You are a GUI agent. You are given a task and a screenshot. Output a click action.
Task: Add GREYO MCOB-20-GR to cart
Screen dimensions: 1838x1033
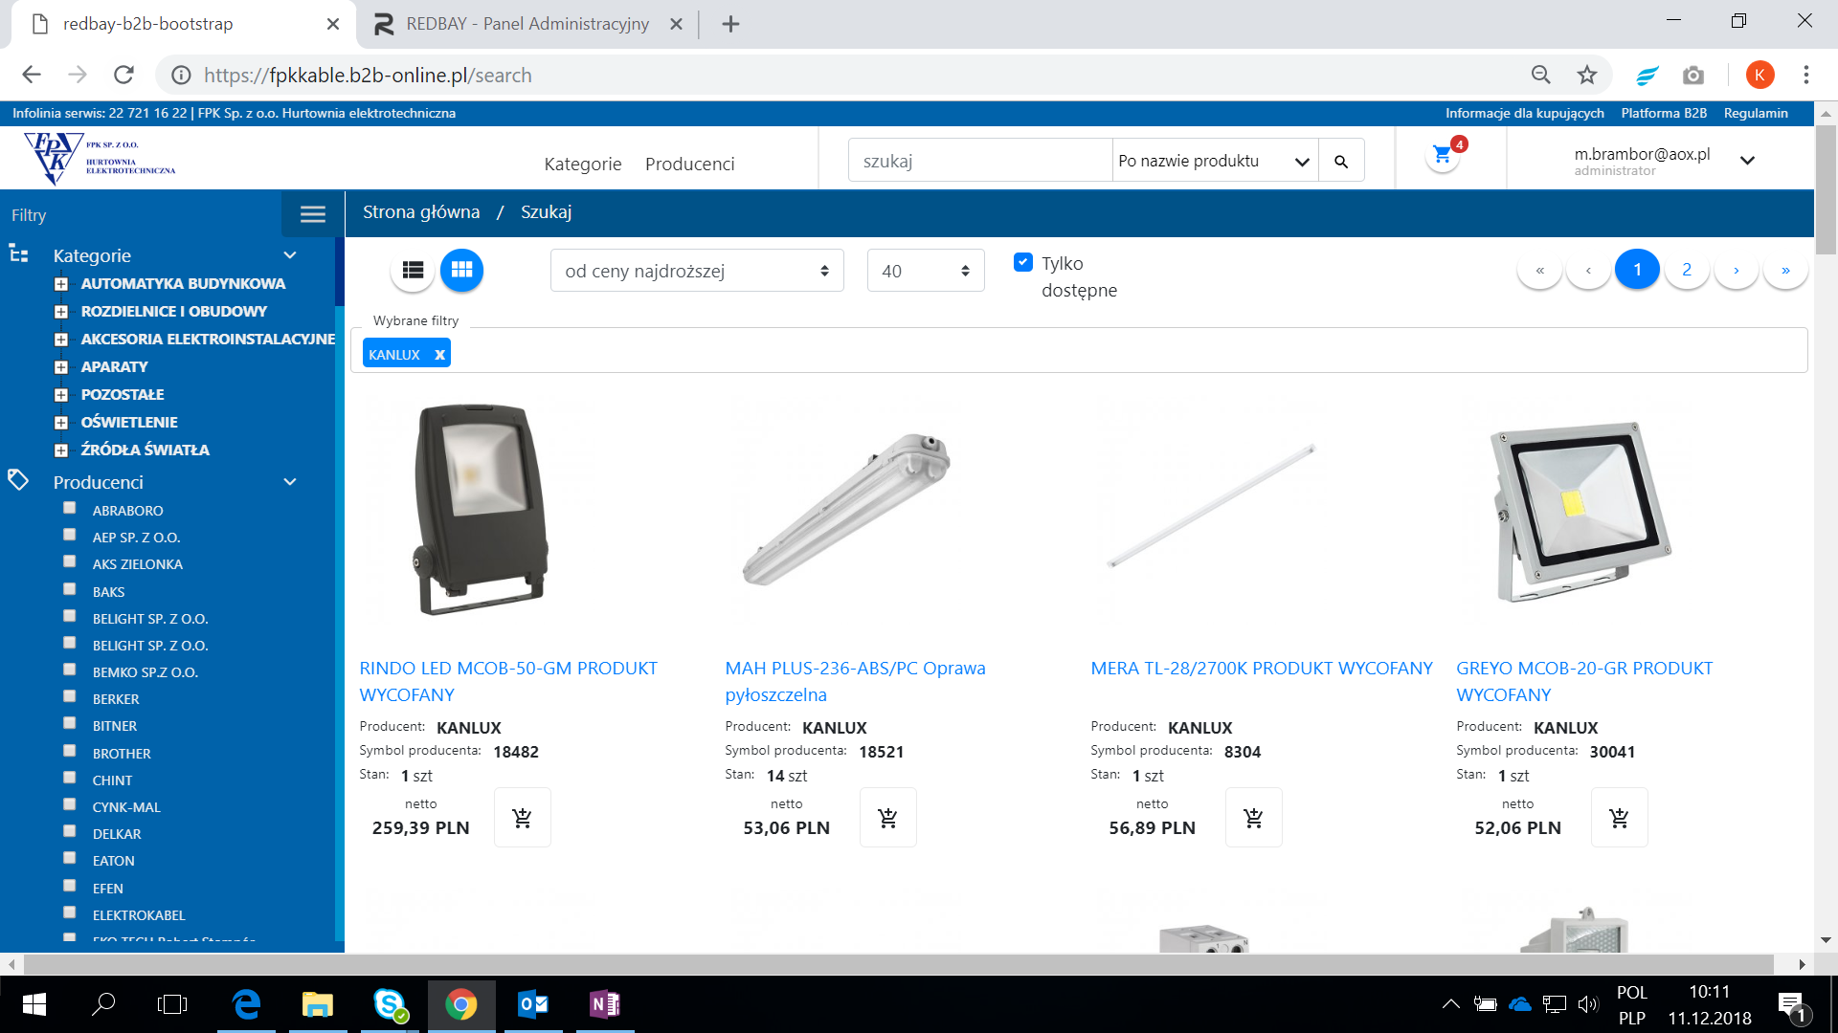pos(1619,818)
